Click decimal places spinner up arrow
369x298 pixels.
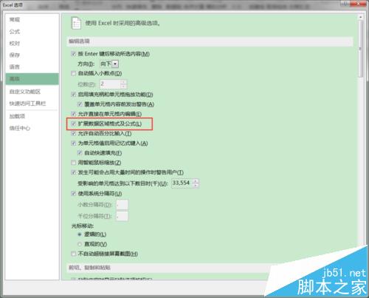point(123,82)
